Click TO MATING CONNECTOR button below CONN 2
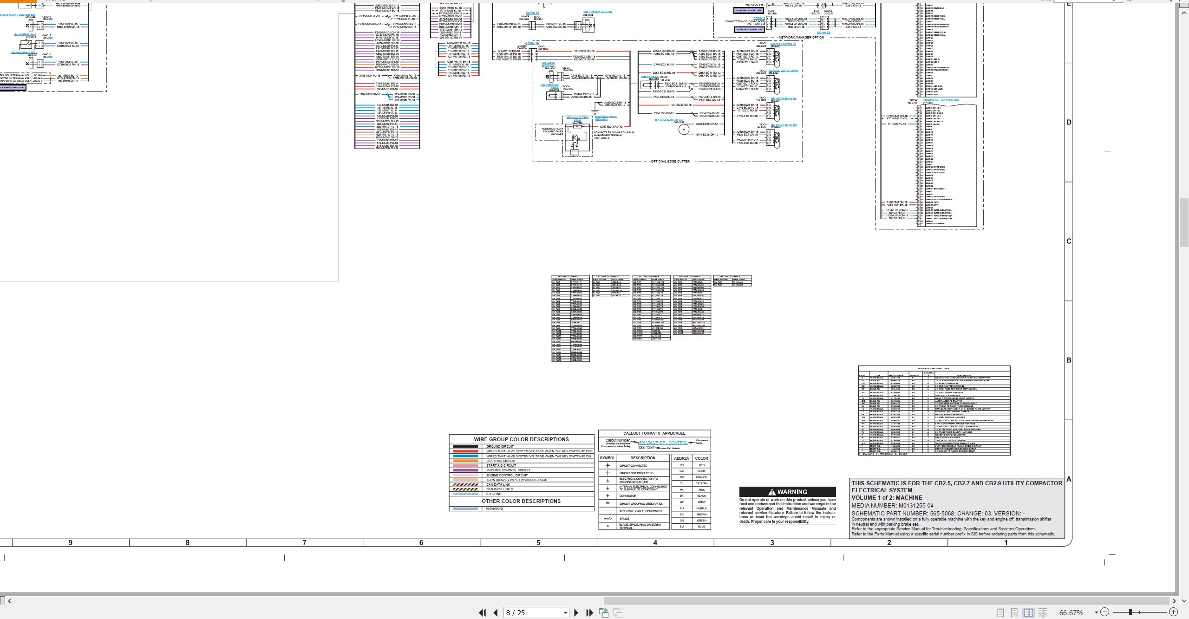The width and height of the screenshot is (1189, 619). click(749, 29)
